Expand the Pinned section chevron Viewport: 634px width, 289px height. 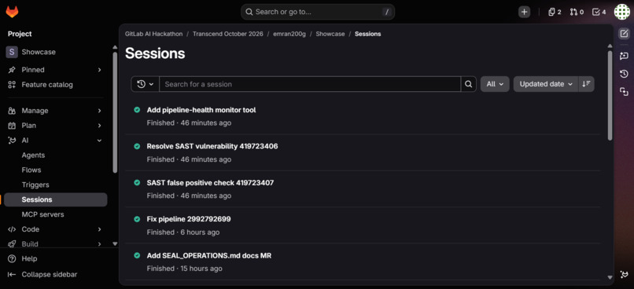(x=99, y=70)
